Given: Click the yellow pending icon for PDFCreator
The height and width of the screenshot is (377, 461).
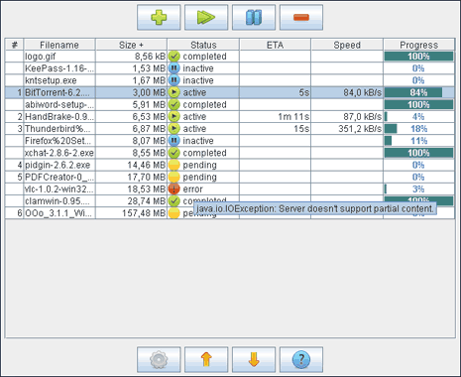Looking at the screenshot, I should (174, 177).
